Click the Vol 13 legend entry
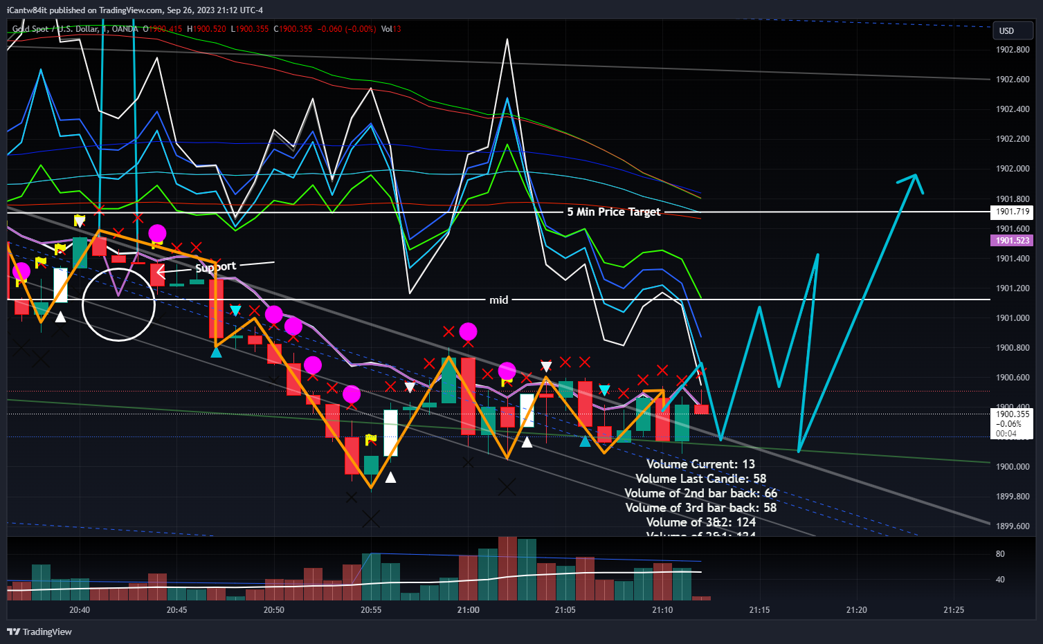 tap(391, 29)
